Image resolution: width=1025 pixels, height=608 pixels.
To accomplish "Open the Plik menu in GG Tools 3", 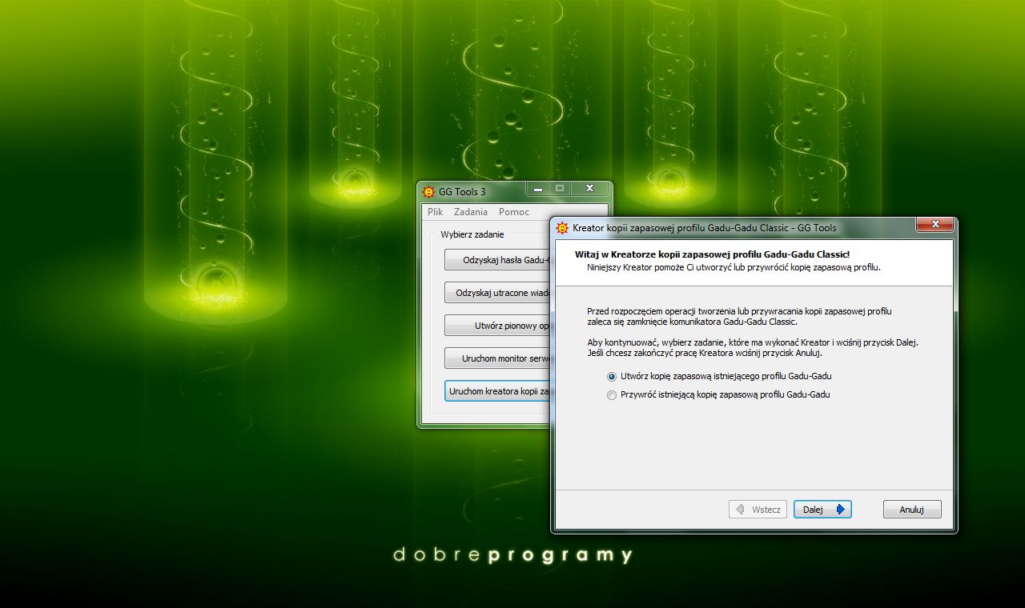I will (436, 212).
